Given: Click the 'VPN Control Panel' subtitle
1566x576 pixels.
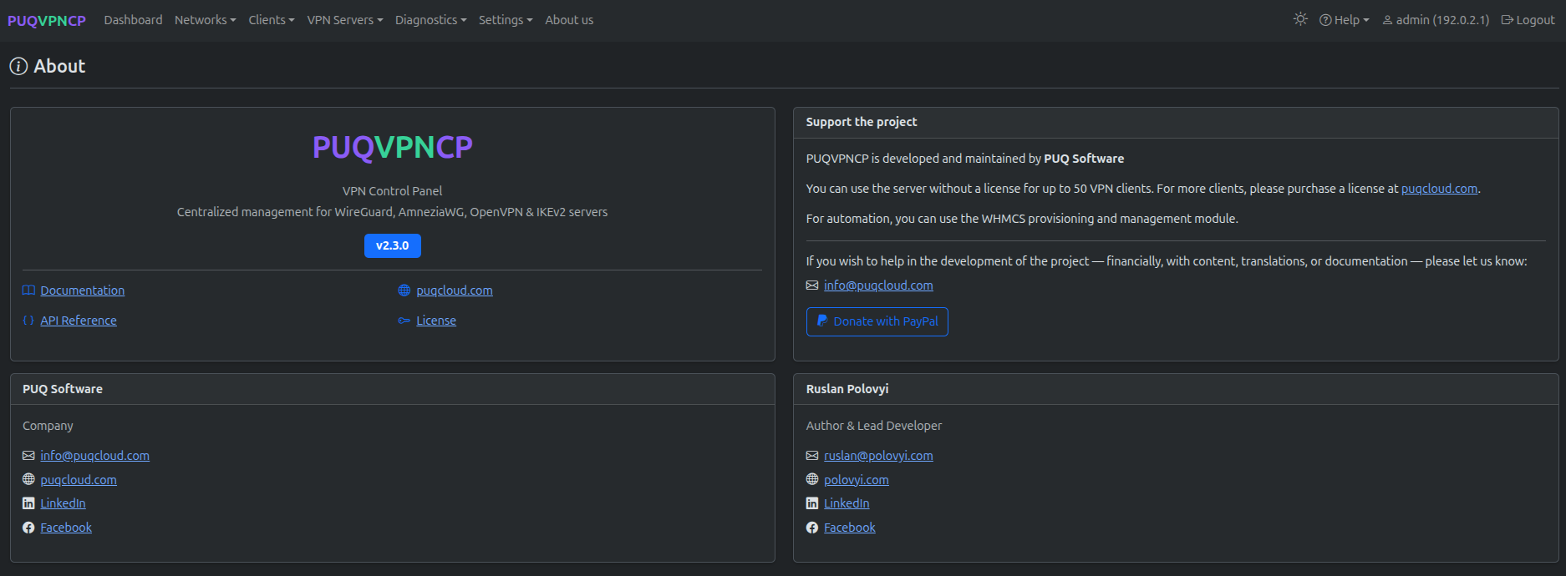Looking at the screenshot, I should point(393,191).
